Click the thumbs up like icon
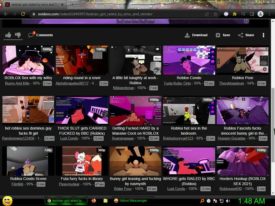Viewport: 275px width, 206px height. pos(8,35)
